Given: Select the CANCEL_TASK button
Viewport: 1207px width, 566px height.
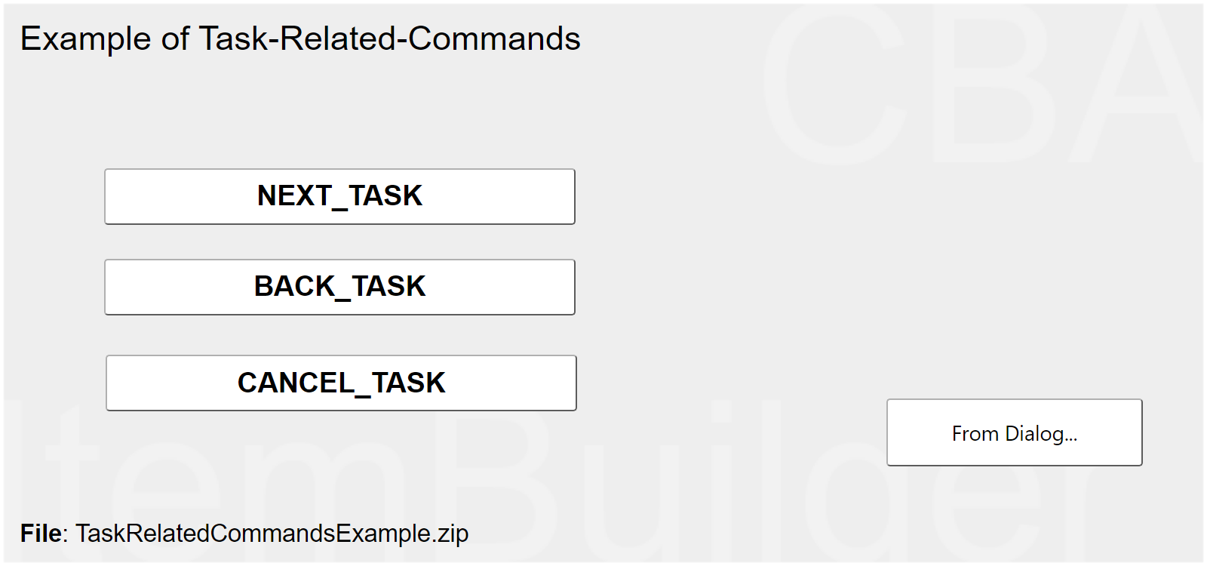Looking at the screenshot, I should click(x=341, y=383).
